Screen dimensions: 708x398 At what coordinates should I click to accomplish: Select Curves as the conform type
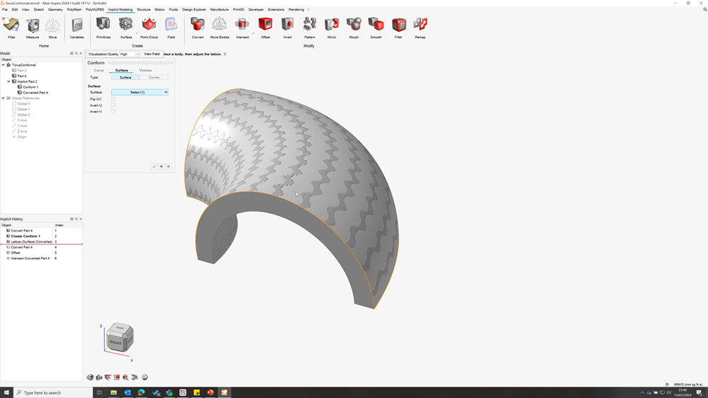[x=154, y=77]
